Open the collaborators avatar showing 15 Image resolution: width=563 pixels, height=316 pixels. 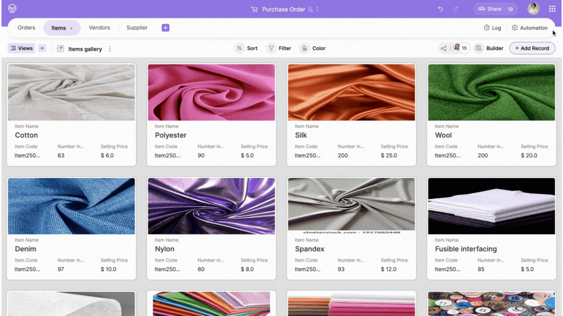point(460,48)
